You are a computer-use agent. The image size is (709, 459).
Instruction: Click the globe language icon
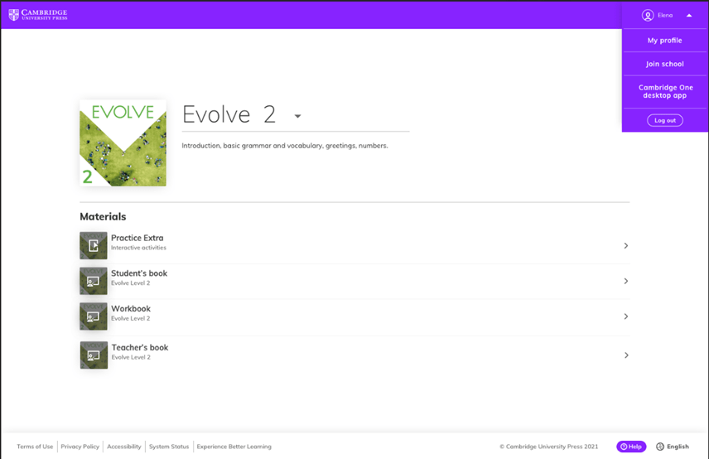(660, 447)
